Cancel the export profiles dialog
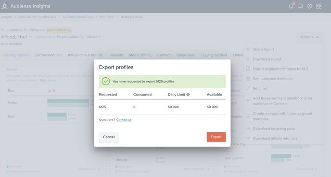The height and width of the screenshot is (177, 331). coord(109,137)
